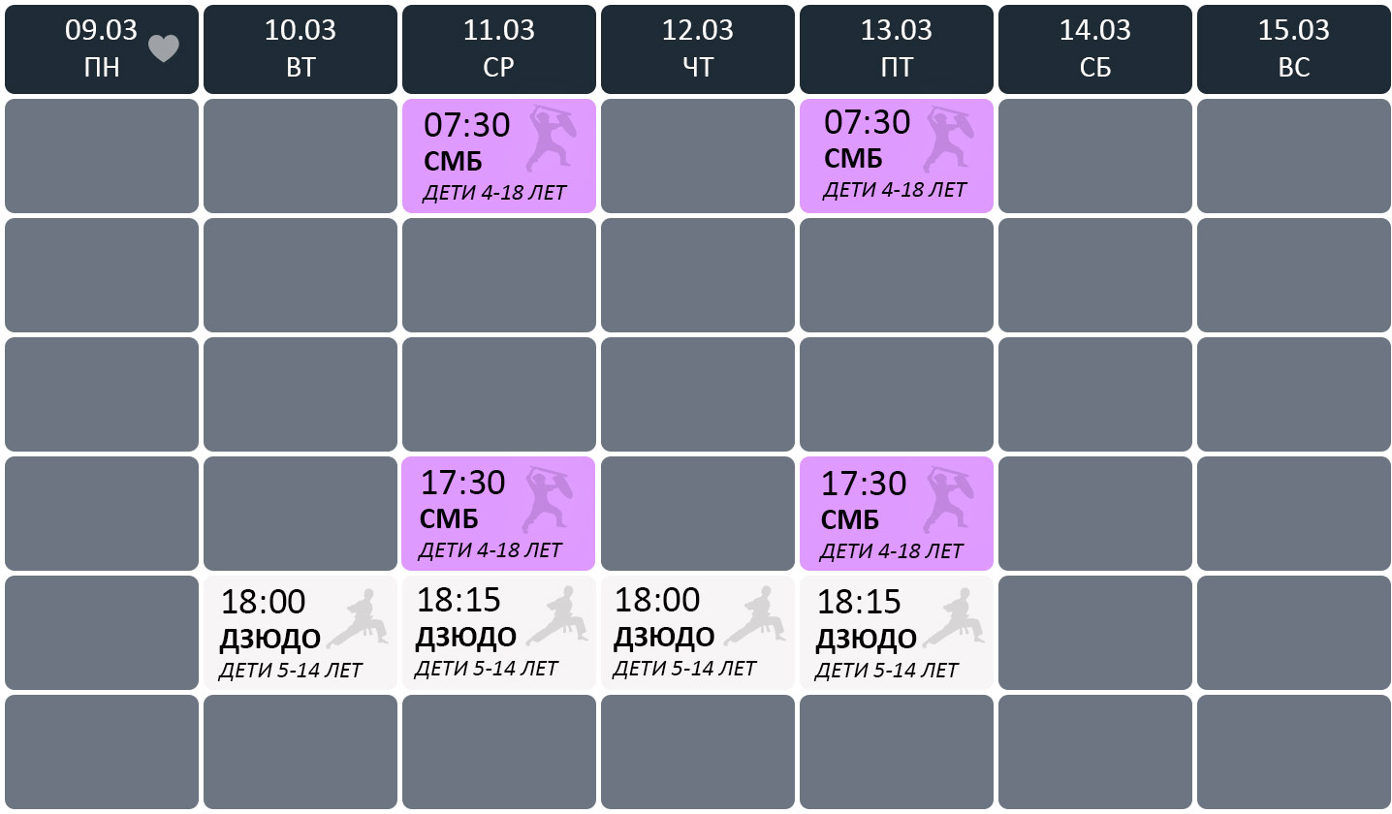The height and width of the screenshot is (814, 1392).
Task: Click the empty first slot under Monday 09.03
Action: click(x=102, y=156)
